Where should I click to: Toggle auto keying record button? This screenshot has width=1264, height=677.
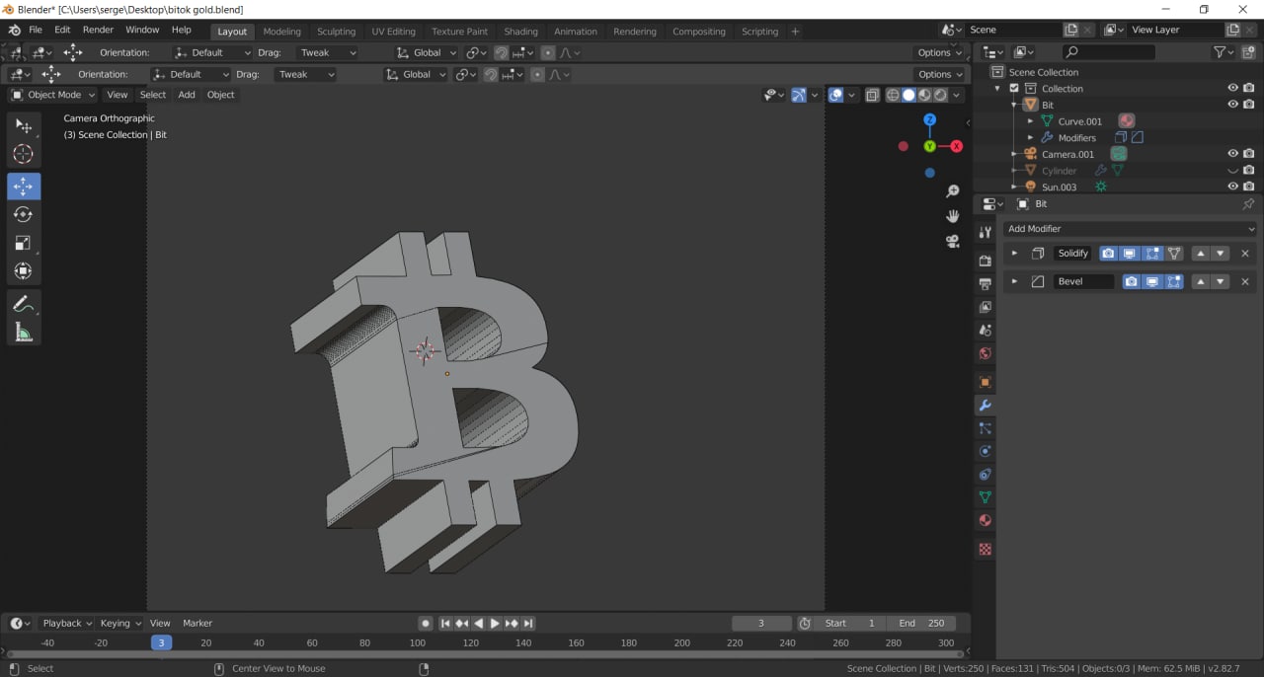coord(425,624)
